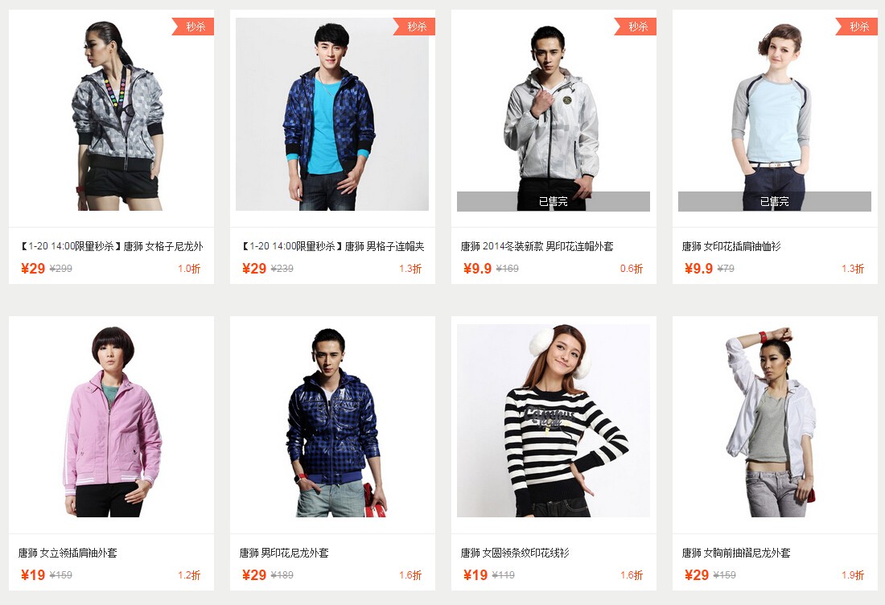Open link 唐狮 女圆领条纹印花线衫
The width and height of the screenshot is (885, 605).
pos(515,553)
